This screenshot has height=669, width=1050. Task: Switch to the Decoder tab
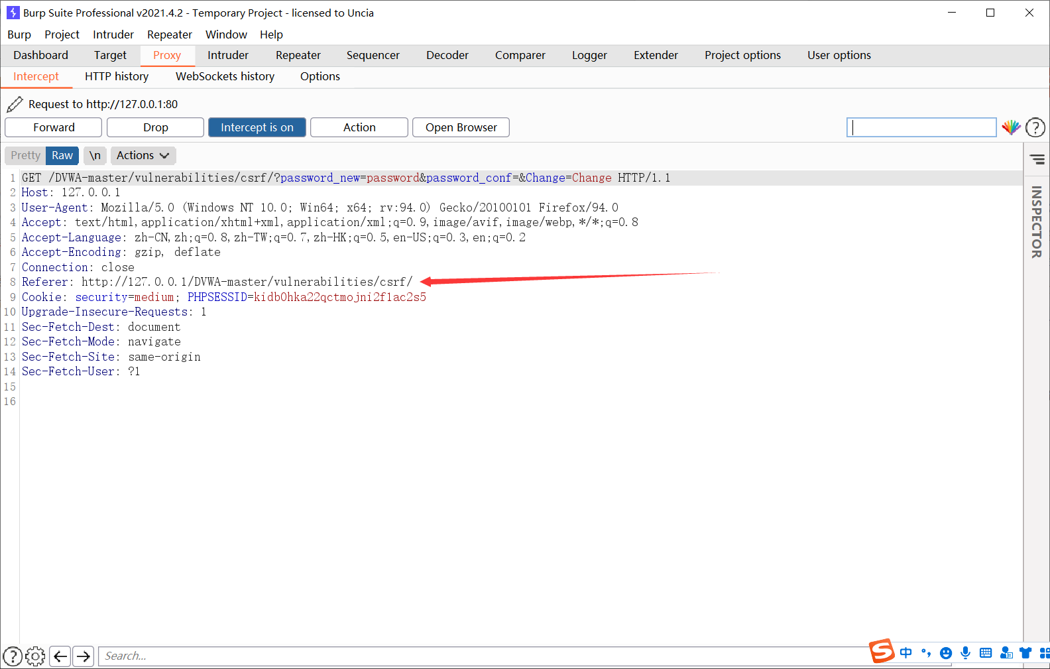pos(447,55)
